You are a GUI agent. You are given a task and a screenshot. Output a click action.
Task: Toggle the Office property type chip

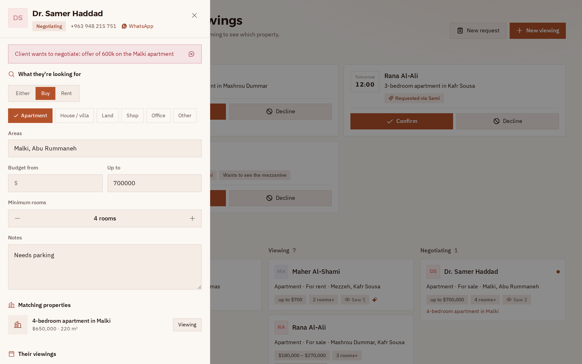(x=158, y=116)
